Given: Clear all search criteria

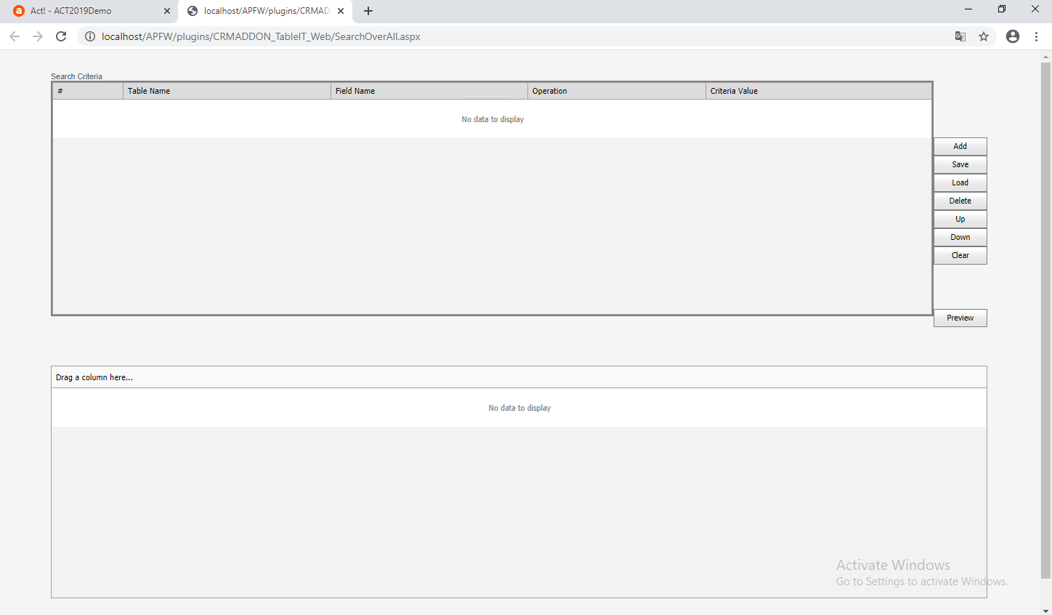Looking at the screenshot, I should point(960,255).
